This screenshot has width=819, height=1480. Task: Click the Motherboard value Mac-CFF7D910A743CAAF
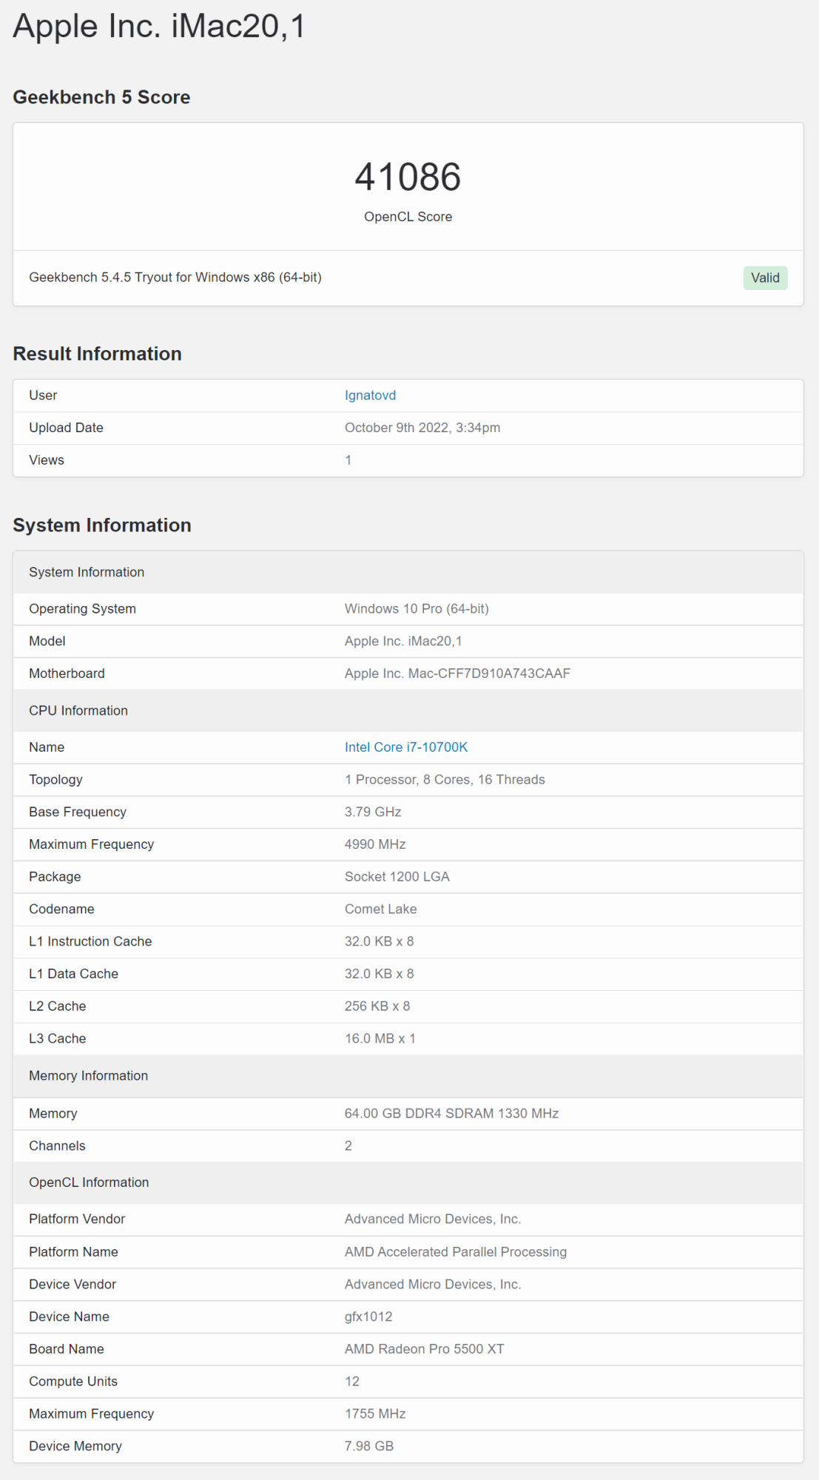(457, 673)
